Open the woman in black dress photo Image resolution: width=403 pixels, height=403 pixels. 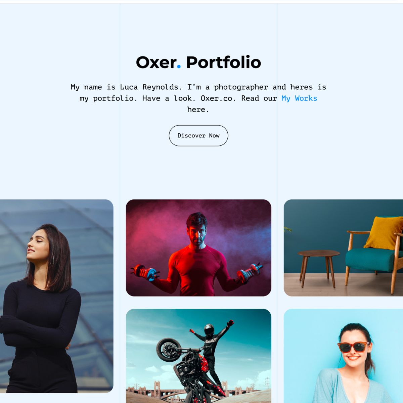(57, 296)
